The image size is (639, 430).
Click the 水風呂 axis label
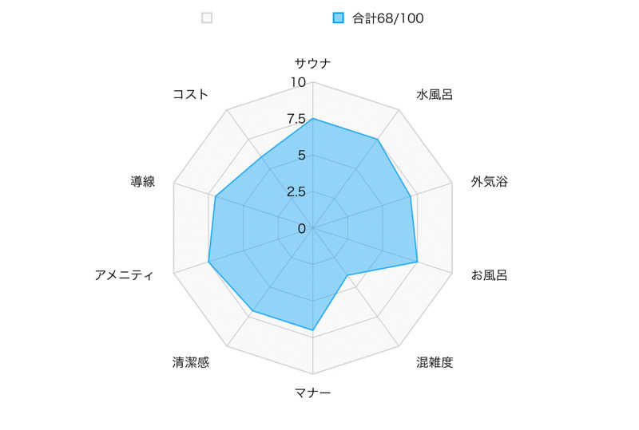click(x=435, y=94)
